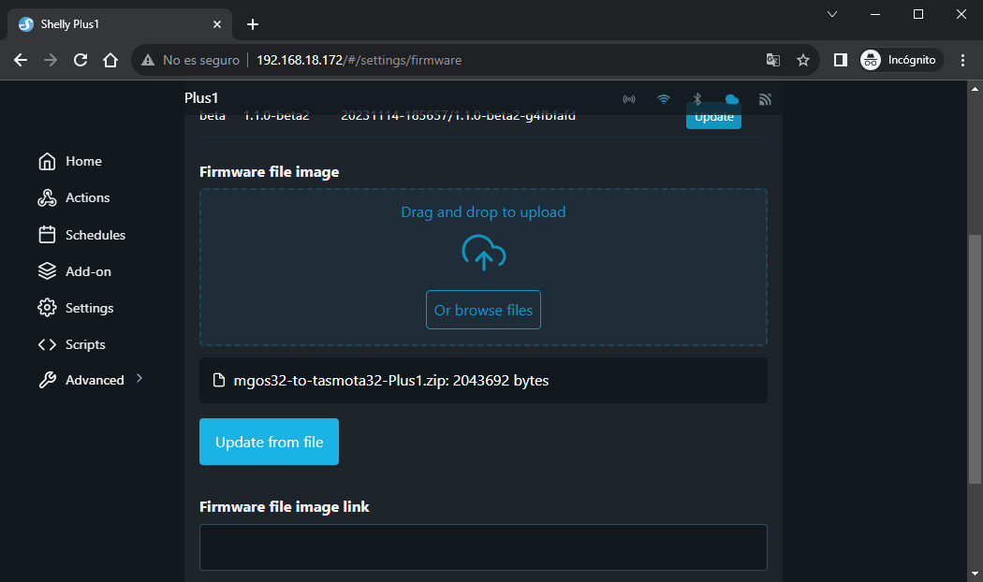The height and width of the screenshot is (582, 983).
Task: Click the Bluetooth status icon in header
Action: [697, 99]
